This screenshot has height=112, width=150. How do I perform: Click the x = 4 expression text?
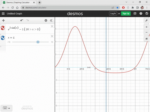point(11,38)
